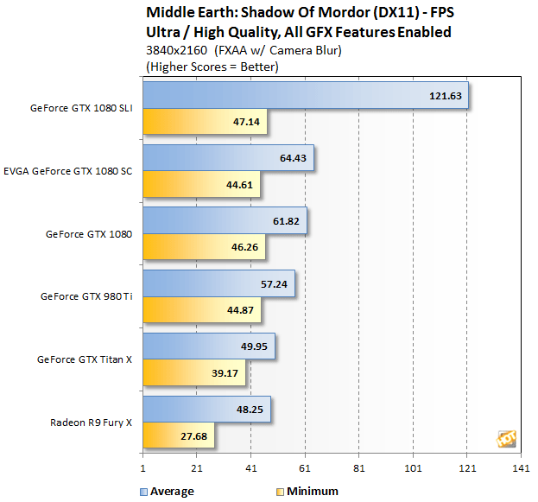The image size is (538, 502).
Task: Click the 44.87 minimum bar value
Action: 240,310
